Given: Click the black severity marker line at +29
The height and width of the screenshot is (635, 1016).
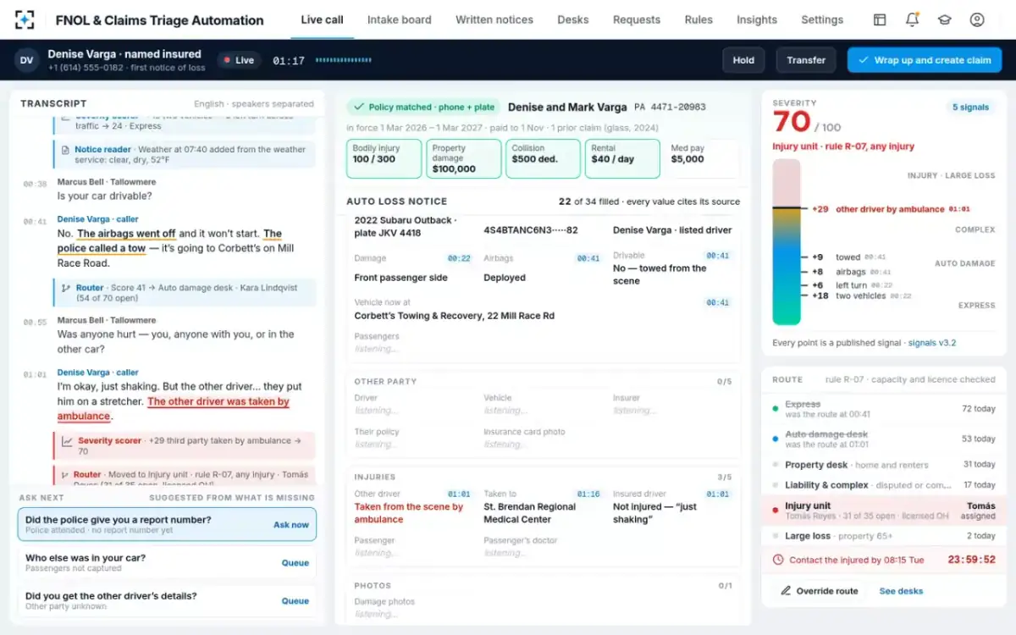Looking at the screenshot, I should tap(787, 208).
